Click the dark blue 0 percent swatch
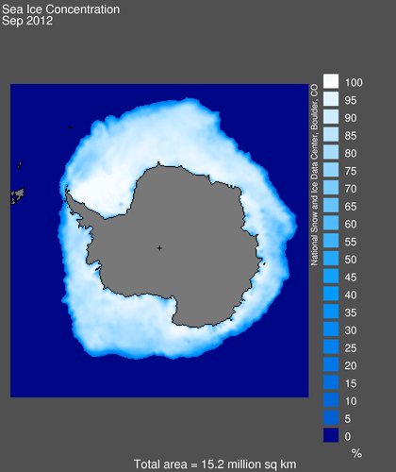 coord(331,435)
